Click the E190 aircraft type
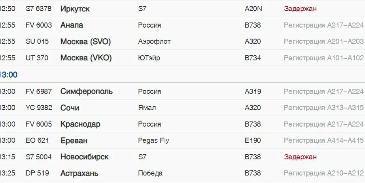 pyautogui.click(x=253, y=140)
